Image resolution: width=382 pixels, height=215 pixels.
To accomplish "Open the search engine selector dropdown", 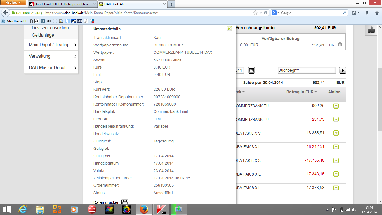I will point(275,13).
